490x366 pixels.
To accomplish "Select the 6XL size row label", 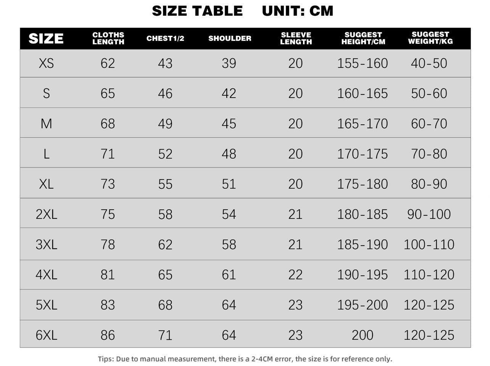I will (x=46, y=335).
